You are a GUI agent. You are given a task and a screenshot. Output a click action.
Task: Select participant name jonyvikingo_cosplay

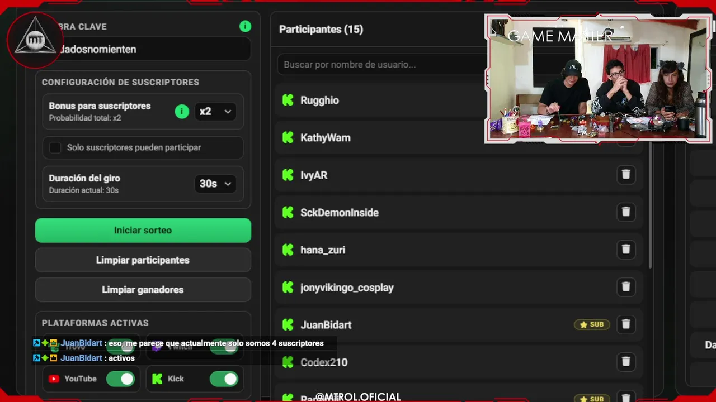[x=347, y=288]
